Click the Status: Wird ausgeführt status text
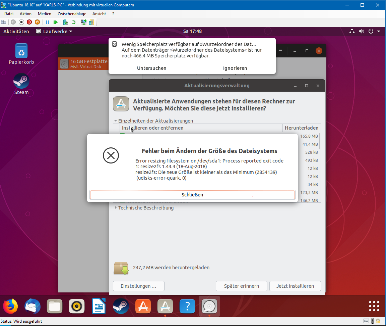The image size is (386, 326). click(x=21, y=321)
